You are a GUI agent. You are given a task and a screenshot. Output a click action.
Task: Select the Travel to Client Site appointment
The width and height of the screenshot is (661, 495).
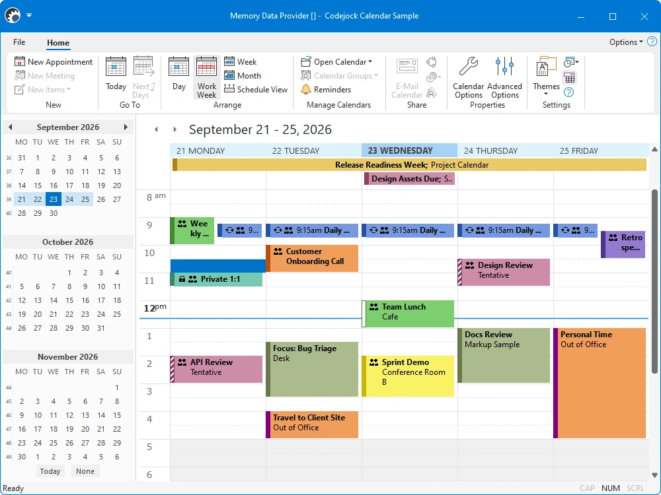[x=312, y=424]
